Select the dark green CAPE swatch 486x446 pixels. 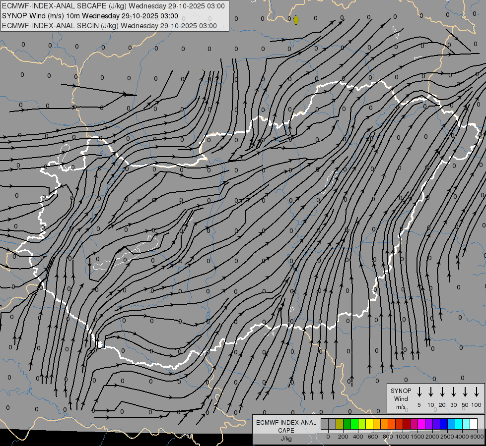[x=347, y=424]
